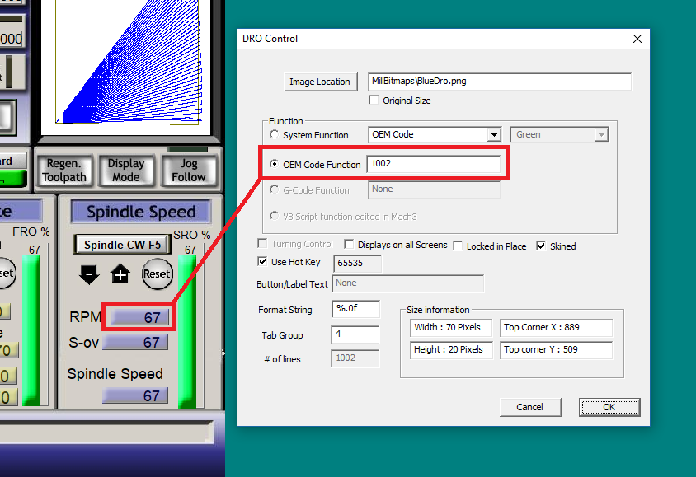696x477 pixels.
Task: Decrease spindle speed with down arrow icon
Action: pos(89,274)
